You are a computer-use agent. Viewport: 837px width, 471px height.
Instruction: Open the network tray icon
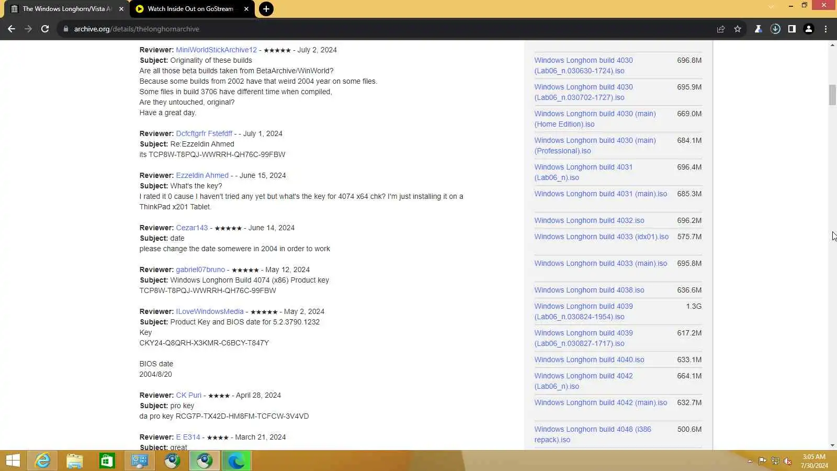775,461
